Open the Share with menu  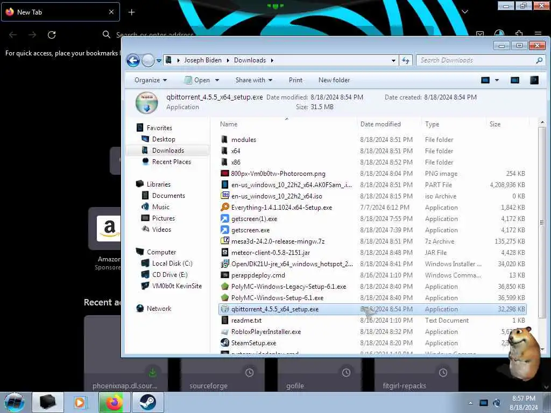tap(254, 80)
